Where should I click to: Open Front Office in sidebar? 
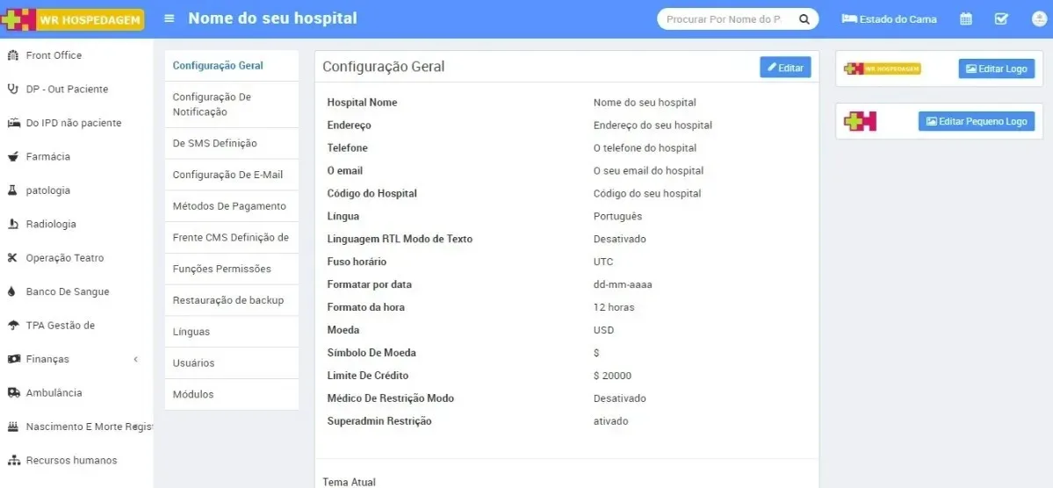pos(54,55)
